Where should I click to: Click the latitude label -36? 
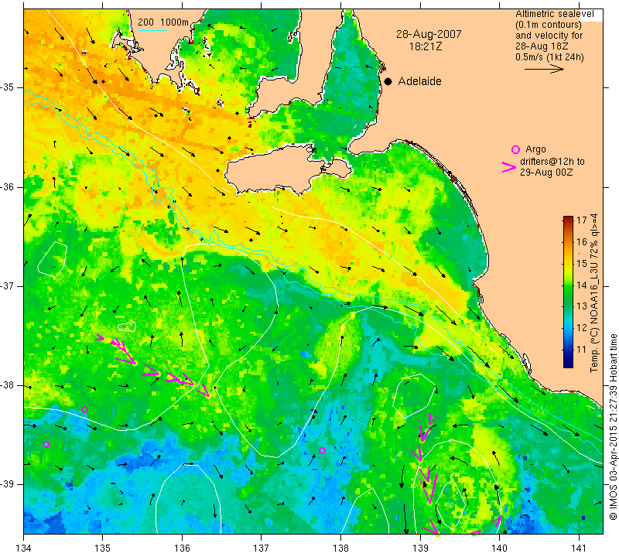tap(8, 186)
